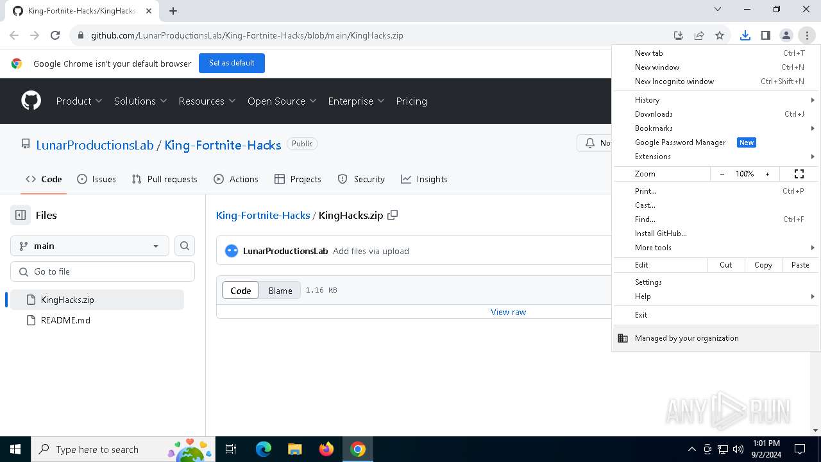This screenshot has height=462, width=821.
Task: Click the LunarProductionsLab avatar icon
Action: 232,251
